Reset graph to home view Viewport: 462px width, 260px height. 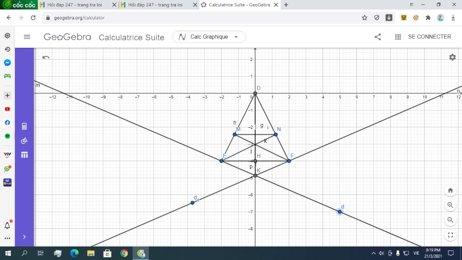(450, 190)
